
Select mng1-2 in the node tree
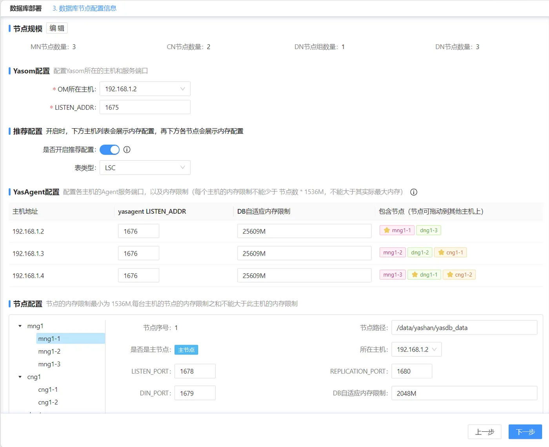(x=49, y=351)
